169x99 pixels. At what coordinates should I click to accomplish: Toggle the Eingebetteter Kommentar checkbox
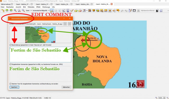[11, 64]
